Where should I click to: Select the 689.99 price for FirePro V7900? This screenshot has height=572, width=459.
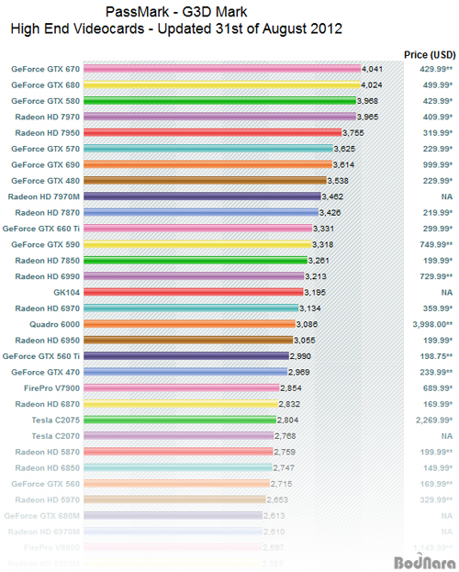tap(438, 388)
